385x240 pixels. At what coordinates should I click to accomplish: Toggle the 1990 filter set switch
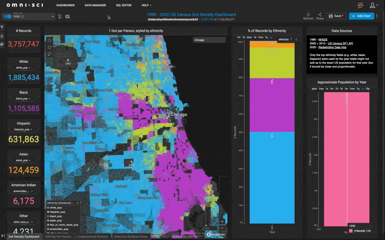(x=8, y=17)
